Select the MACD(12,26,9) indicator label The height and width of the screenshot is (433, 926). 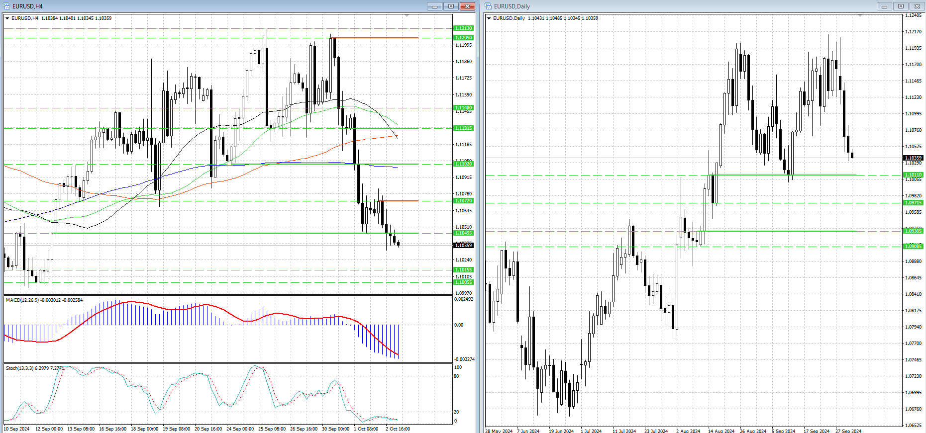pyautogui.click(x=44, y=300)
